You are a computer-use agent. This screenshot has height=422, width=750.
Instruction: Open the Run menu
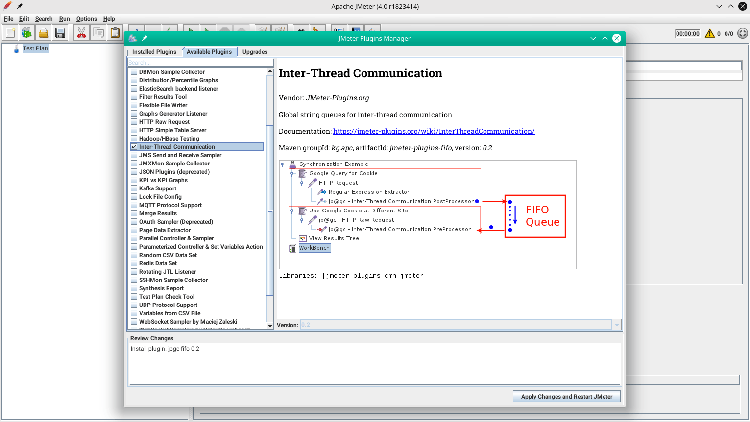pos(65,19)
